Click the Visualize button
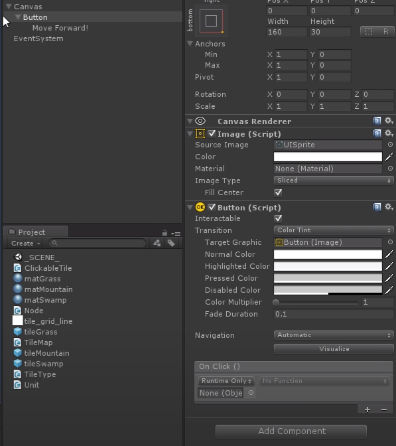The width and height of the screenshot is (396, 446). (x=334, y=348)
